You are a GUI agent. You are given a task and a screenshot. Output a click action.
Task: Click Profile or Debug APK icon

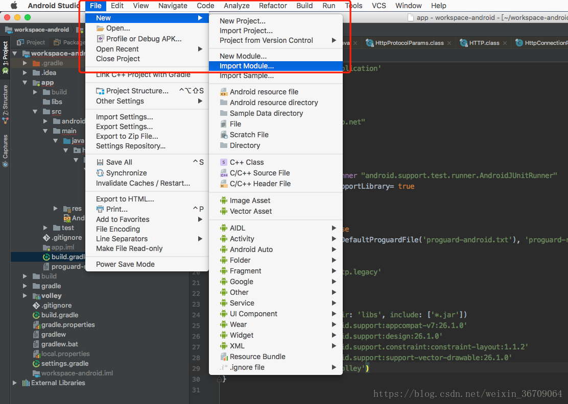pos(100,39)
